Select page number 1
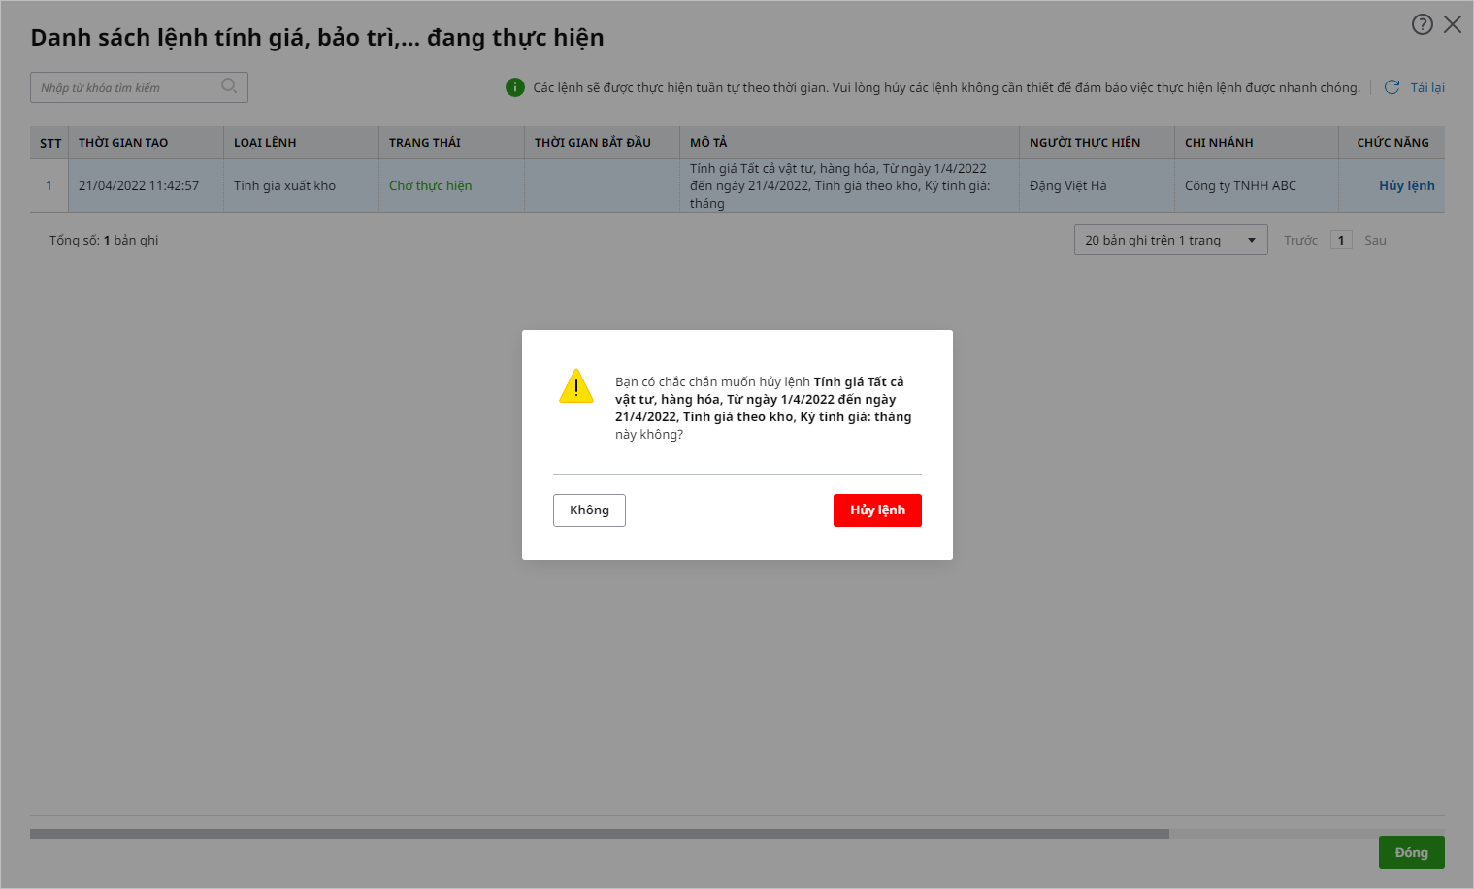The image size is (1474, 889). click(1341, 240)
